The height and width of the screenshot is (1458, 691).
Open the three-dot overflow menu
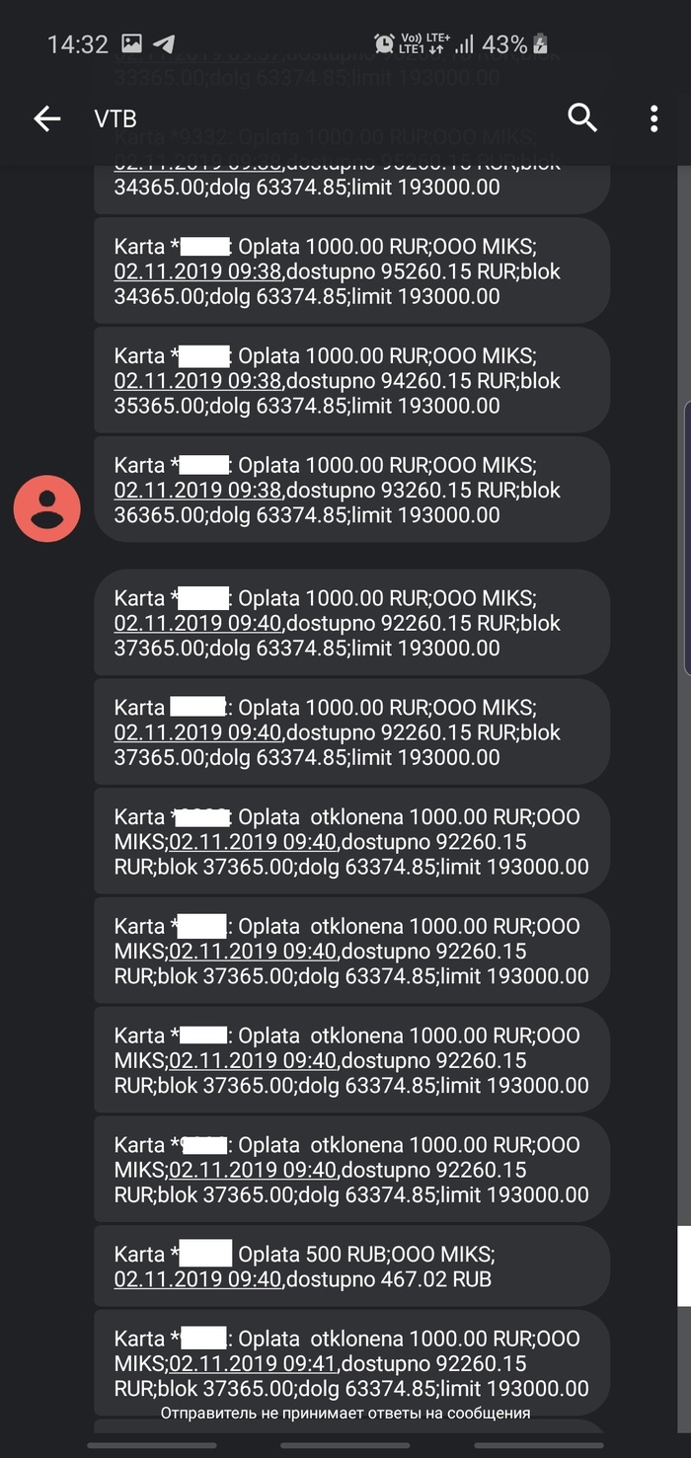[x=653, y=119]
